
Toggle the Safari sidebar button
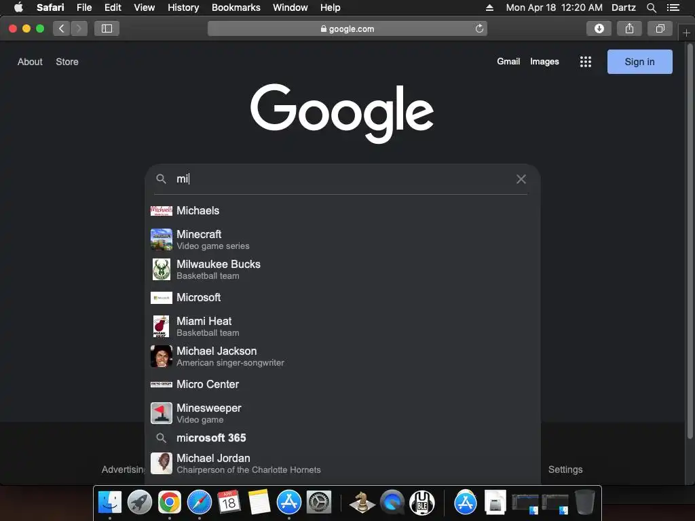point(107,28)
